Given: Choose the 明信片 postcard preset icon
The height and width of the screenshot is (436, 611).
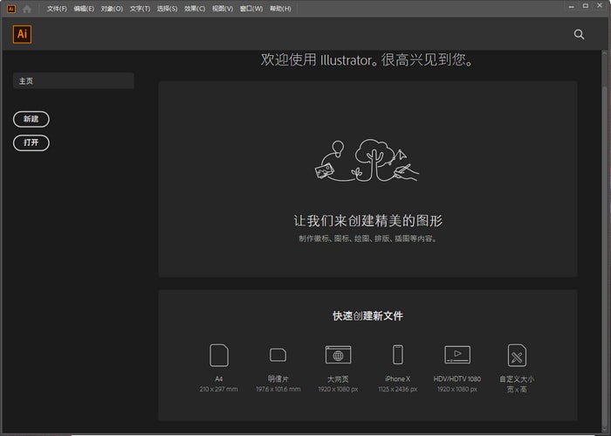Looking at the screenshot, I should coord(278,355).
